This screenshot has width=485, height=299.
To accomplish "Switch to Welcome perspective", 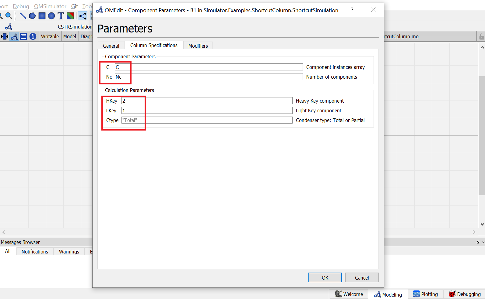I will (349, 294).
